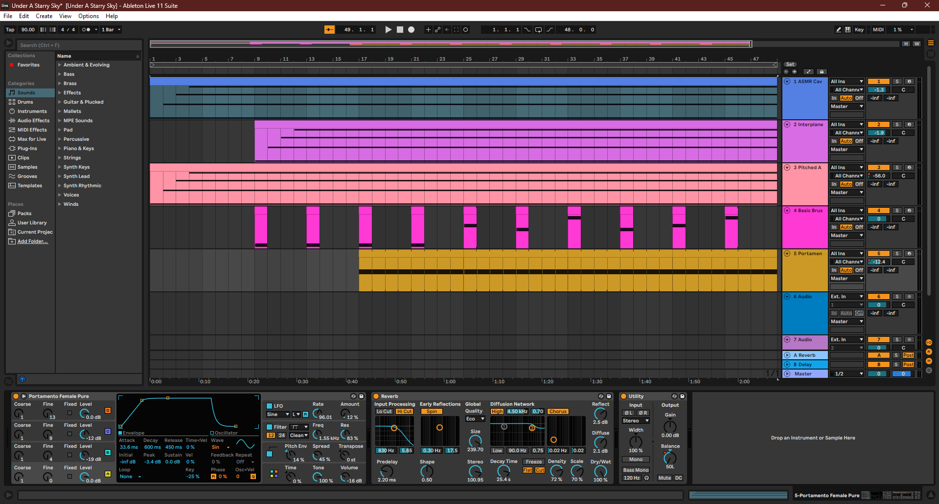The image size is (939, 504).
Task: Enable Key Map Mode
Action: click(859, 30)
